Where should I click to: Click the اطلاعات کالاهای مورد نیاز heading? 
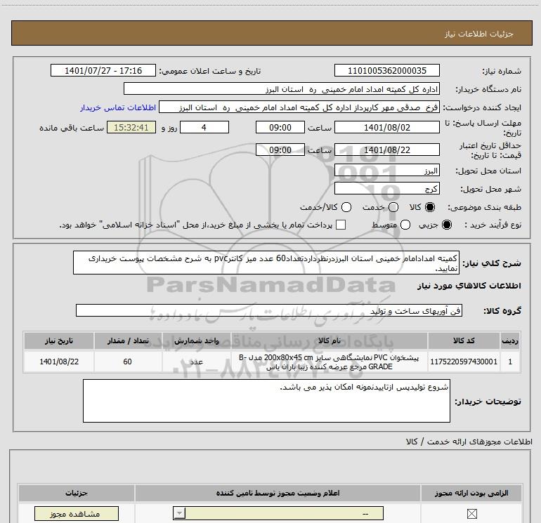click(x=469, y=286)
